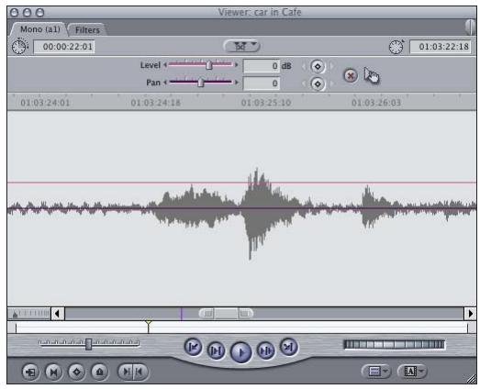Click the Add Marker button
Image resolution: width=480 pixels, height=389 pixels.
click(x=99, y=372)
